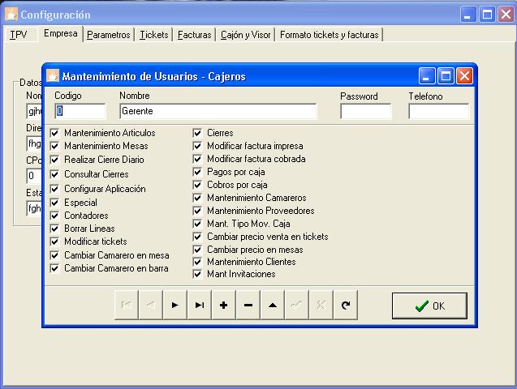
Task: Go to first record in navigator
Action: pos(127,305)
